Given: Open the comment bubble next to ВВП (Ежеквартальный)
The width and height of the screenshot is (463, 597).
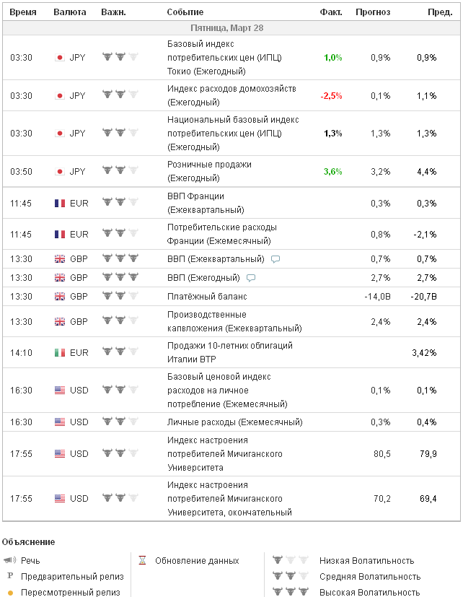Looking at the screenshot, I should (275, 258).
